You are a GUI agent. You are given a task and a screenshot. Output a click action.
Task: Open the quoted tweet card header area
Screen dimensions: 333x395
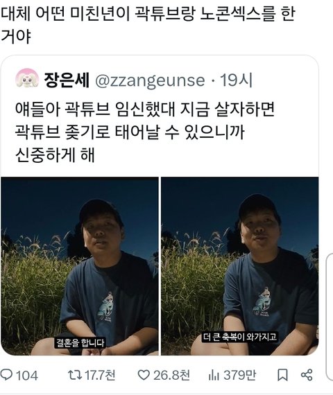point(134,80)
